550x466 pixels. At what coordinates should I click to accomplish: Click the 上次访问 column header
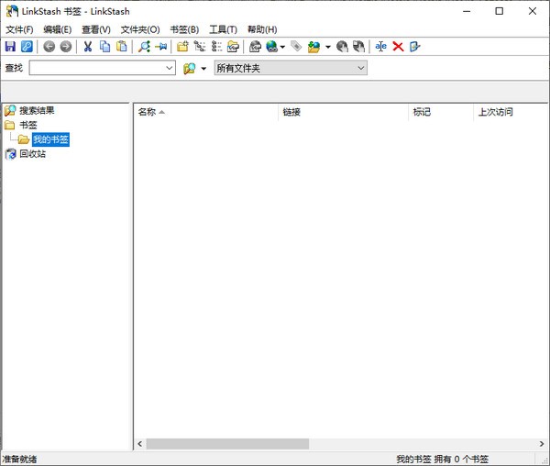point(495,112)
